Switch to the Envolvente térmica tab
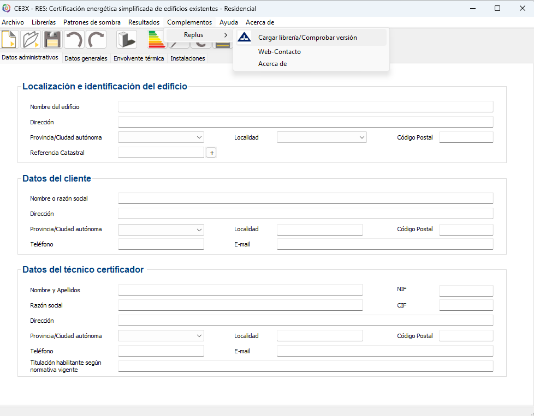The image size is (534, 416). coord(139,58)
